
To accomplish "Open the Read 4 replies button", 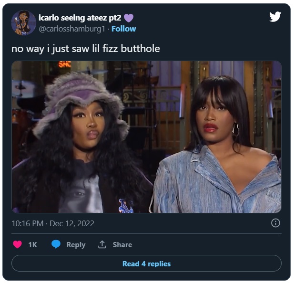I will tap(146, 263).
